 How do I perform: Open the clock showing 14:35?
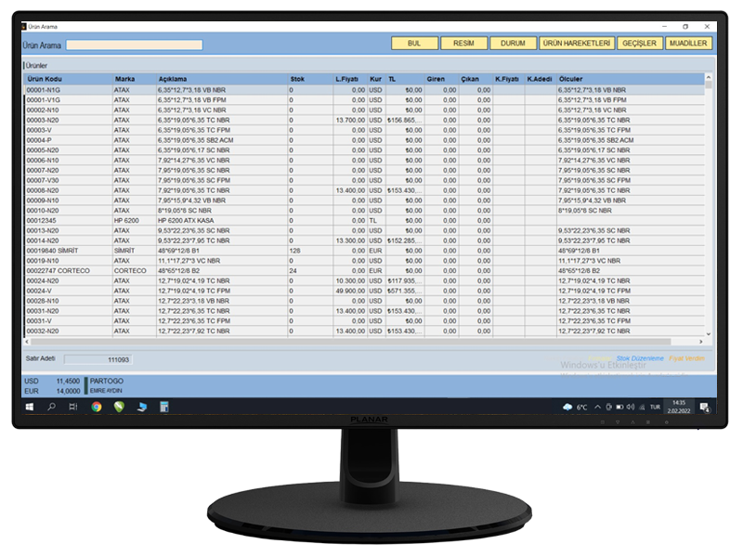click(679, 407)
